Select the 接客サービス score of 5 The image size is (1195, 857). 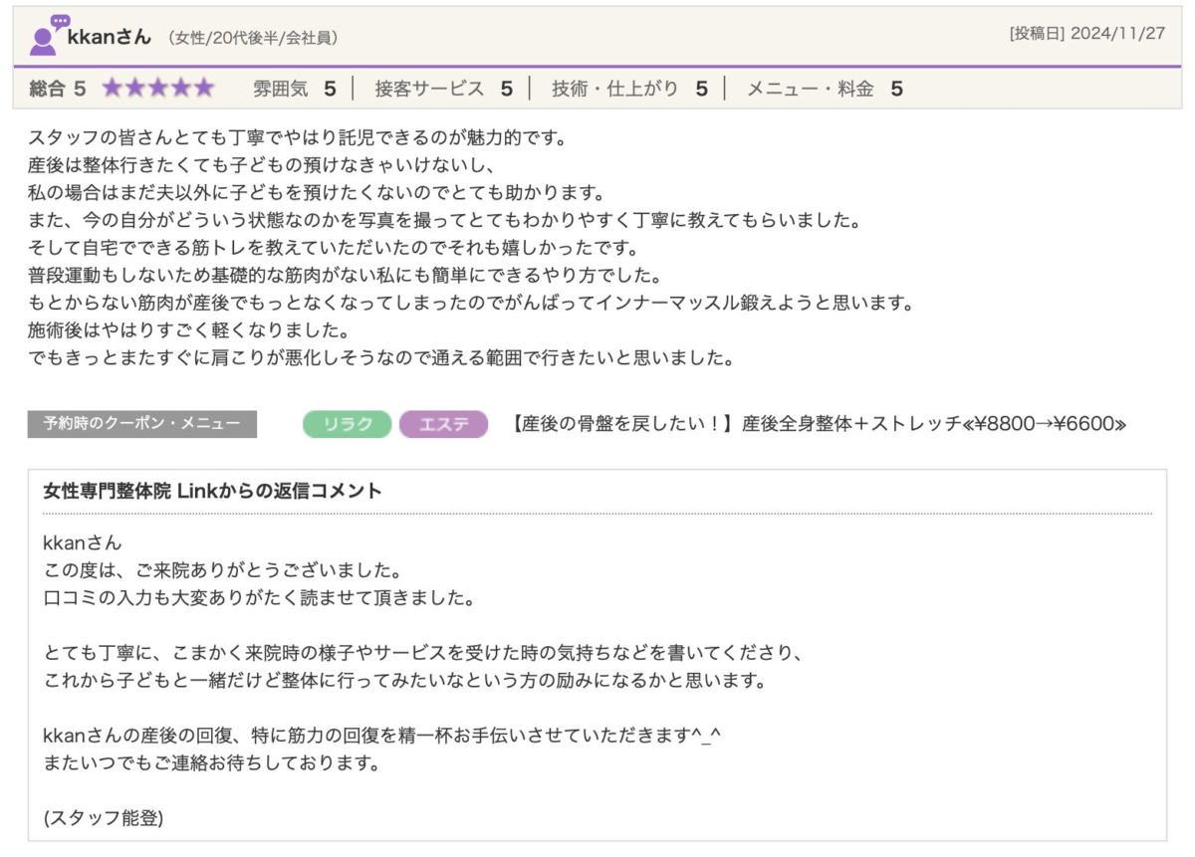[443, 89]
